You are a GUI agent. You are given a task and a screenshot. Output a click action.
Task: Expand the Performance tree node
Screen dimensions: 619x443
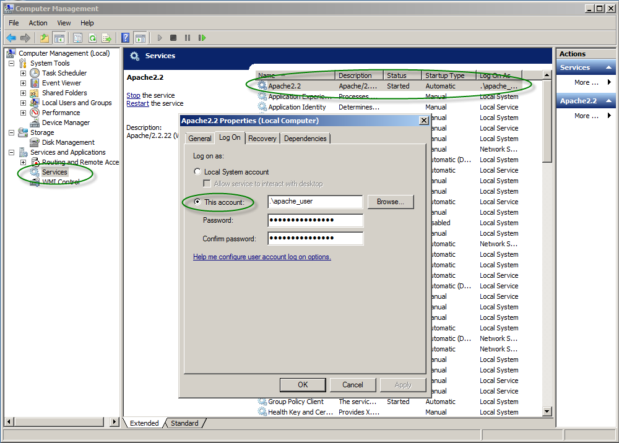tap(24, 113)
